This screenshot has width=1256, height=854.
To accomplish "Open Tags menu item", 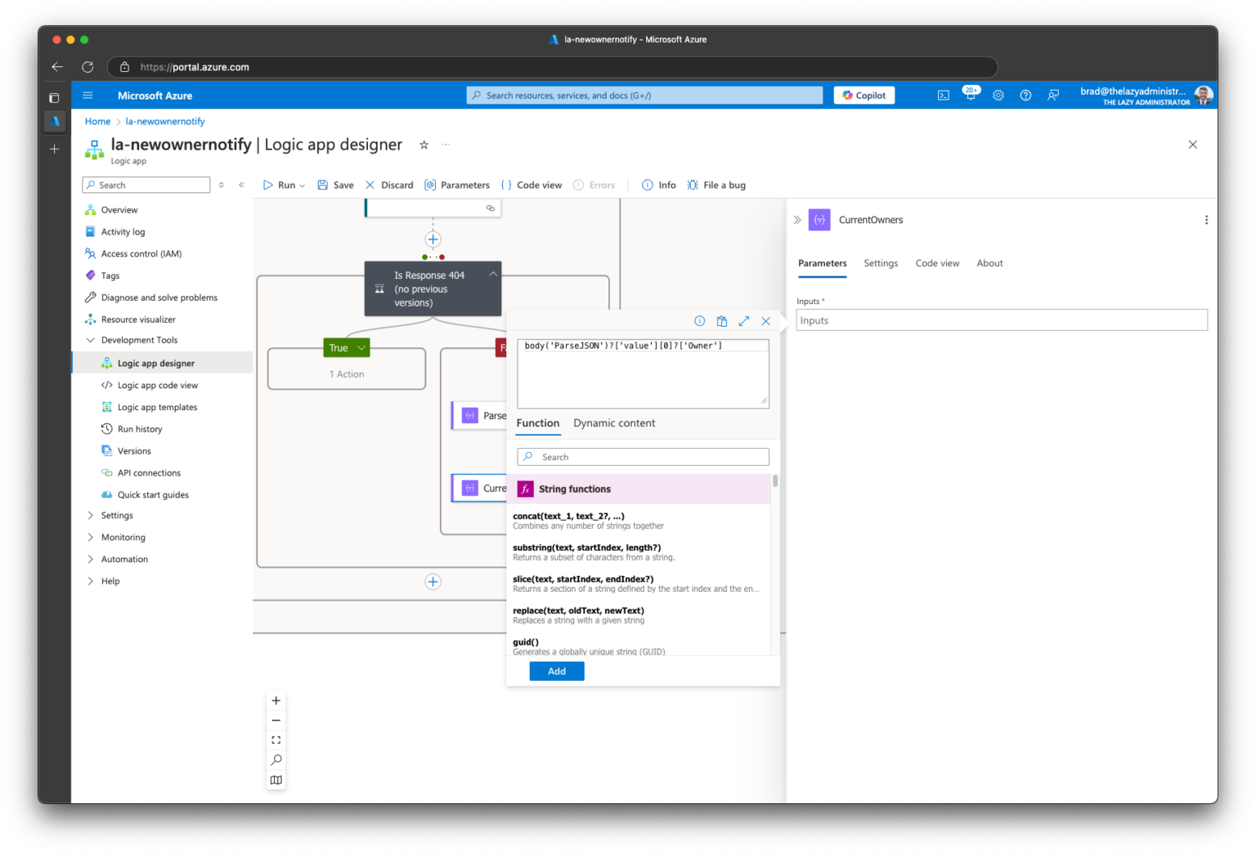I will click(x=110, y=276).
